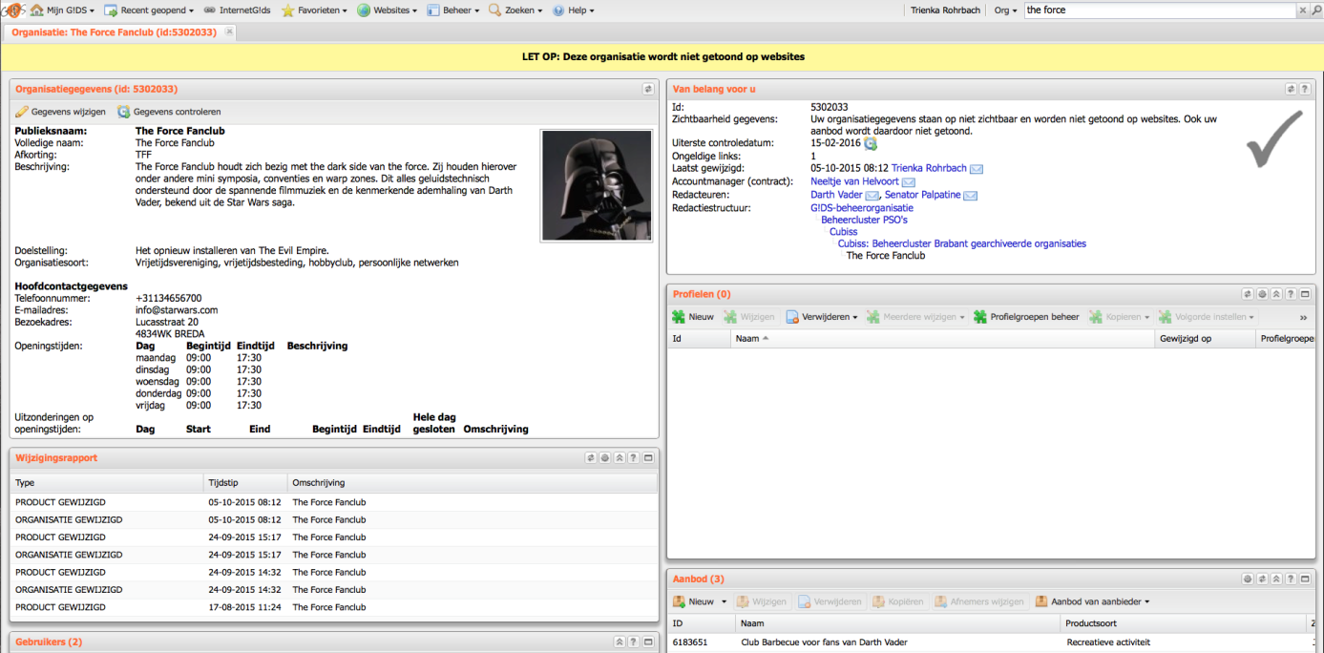
Task: Open the Websites menu
Action: (x=388, y=10)
